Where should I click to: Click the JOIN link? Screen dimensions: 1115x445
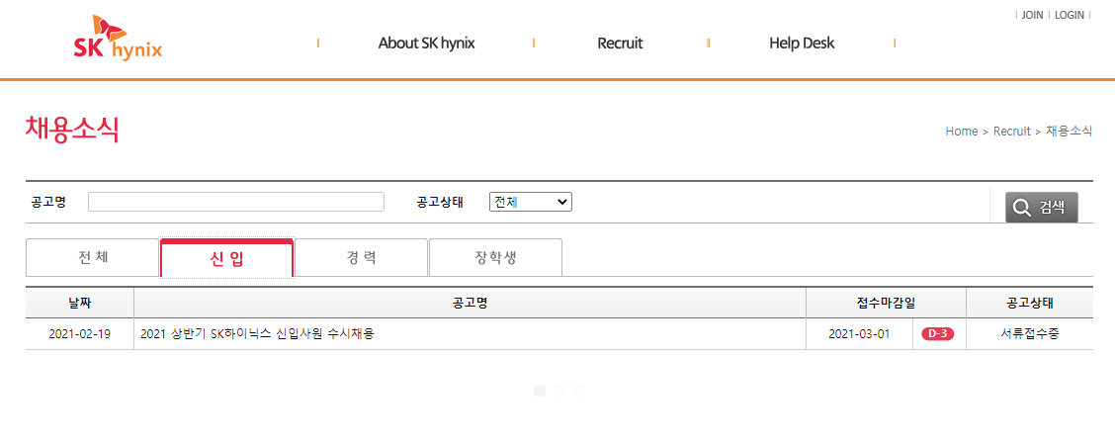tap(1032, 15)
